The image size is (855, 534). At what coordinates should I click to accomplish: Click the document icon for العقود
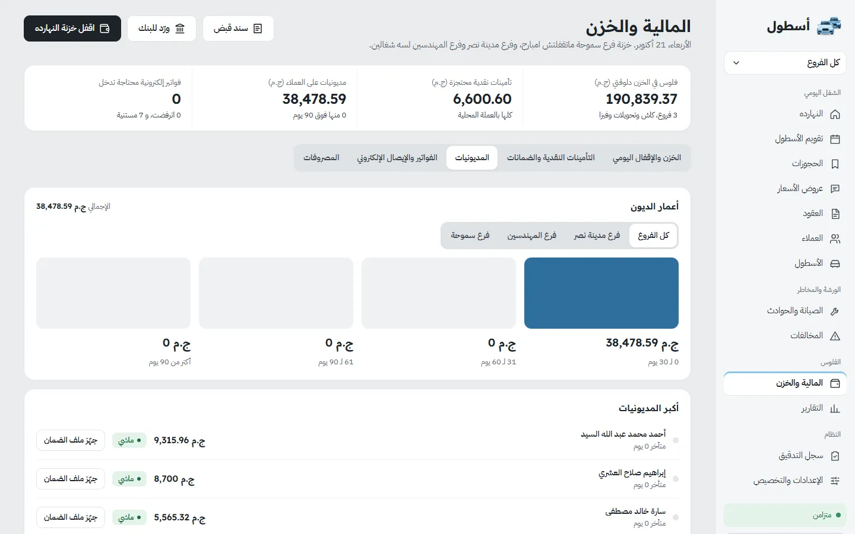[835, 214]
